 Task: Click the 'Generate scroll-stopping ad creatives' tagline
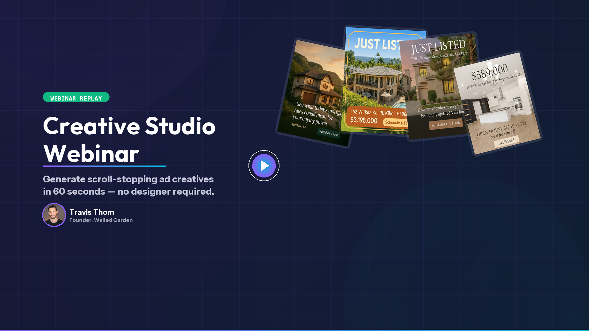pyautogui.click(x=129, y=185)
